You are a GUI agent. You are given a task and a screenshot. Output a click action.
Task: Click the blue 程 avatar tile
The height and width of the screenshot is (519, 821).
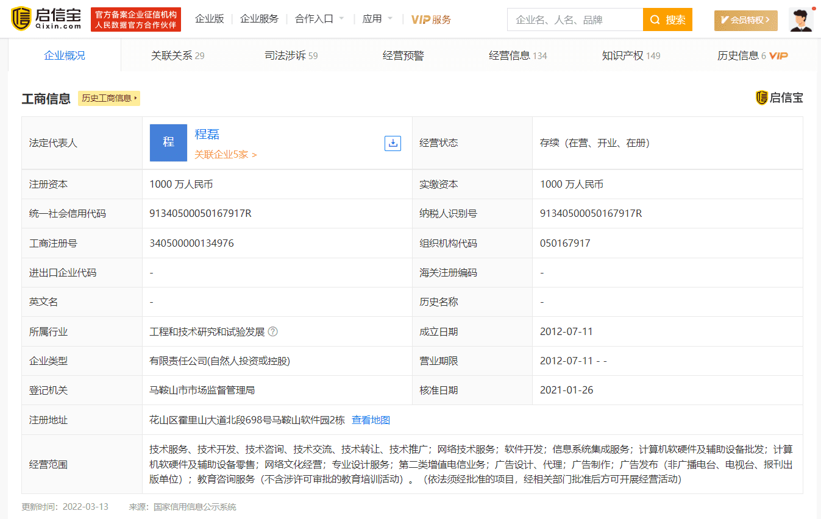pos(168,143)
